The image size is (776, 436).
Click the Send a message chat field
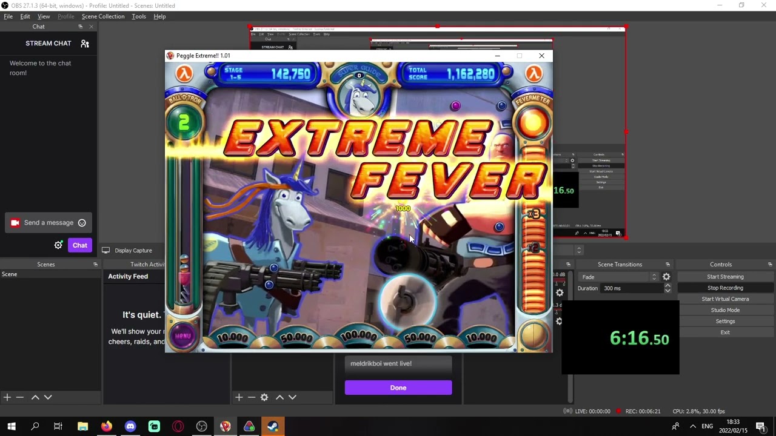tap(48, 223)
